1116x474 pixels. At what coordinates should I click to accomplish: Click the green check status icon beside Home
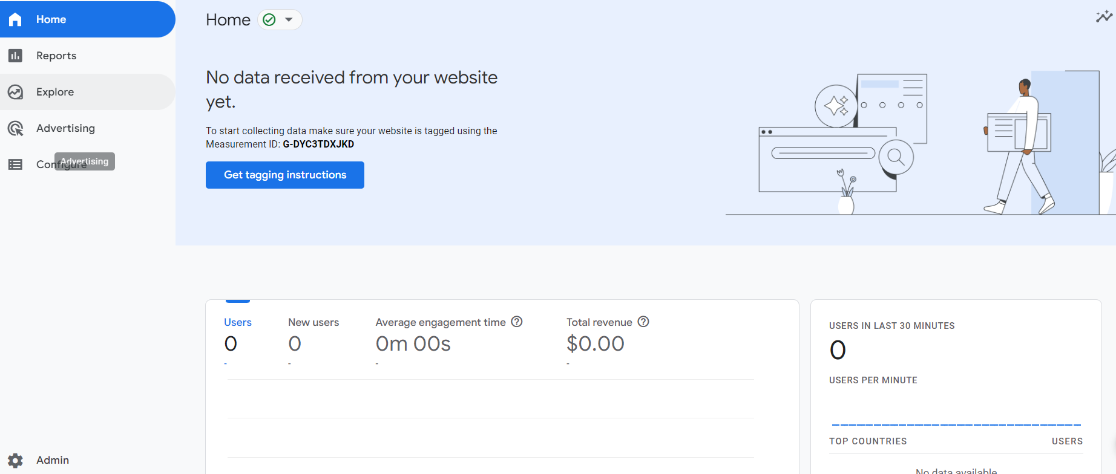pyautogui.click(x=269, y=20)
